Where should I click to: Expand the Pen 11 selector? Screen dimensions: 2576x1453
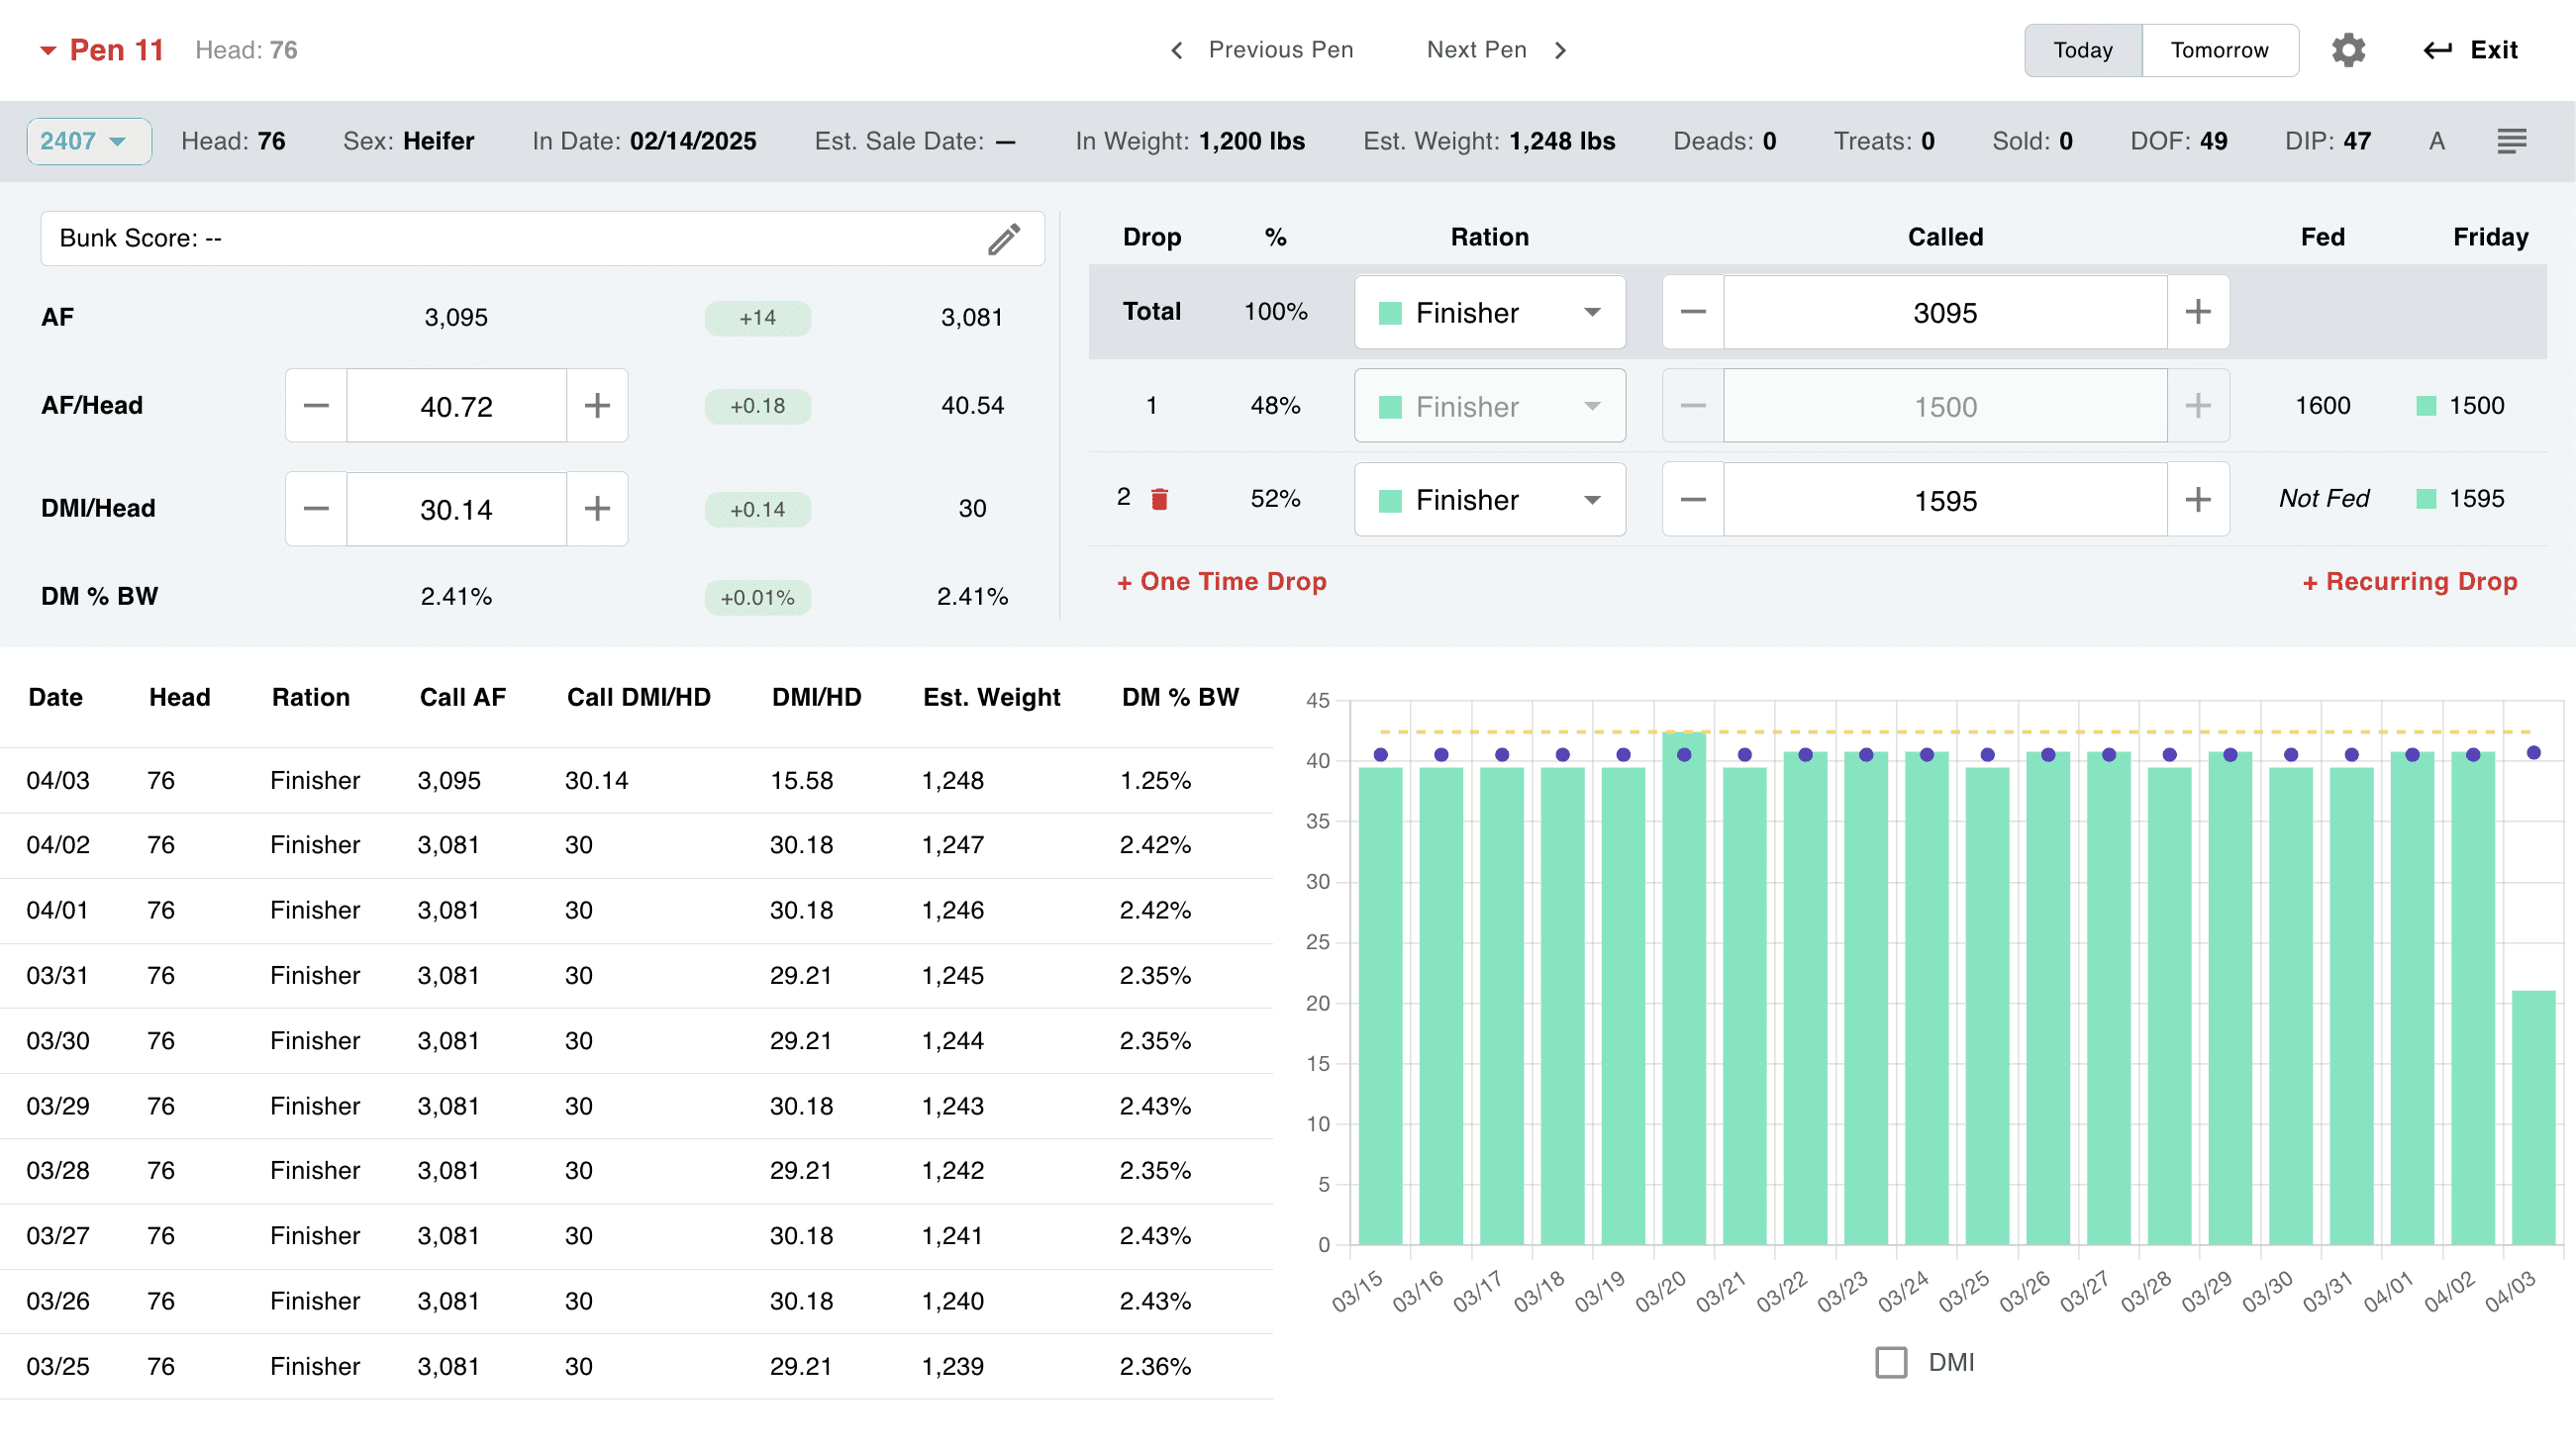[x=101, y=50]
